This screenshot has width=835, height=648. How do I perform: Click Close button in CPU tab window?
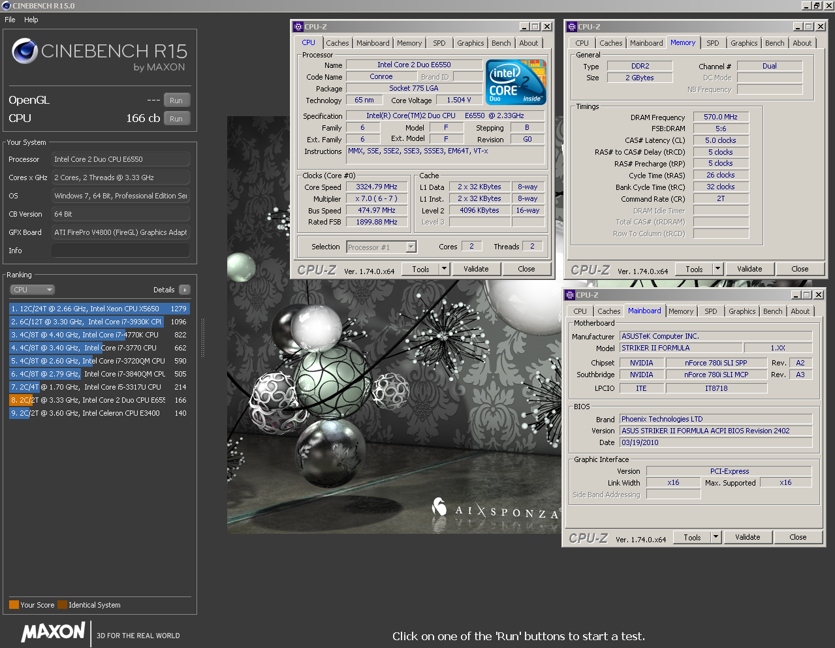click(x=526, y=269)
